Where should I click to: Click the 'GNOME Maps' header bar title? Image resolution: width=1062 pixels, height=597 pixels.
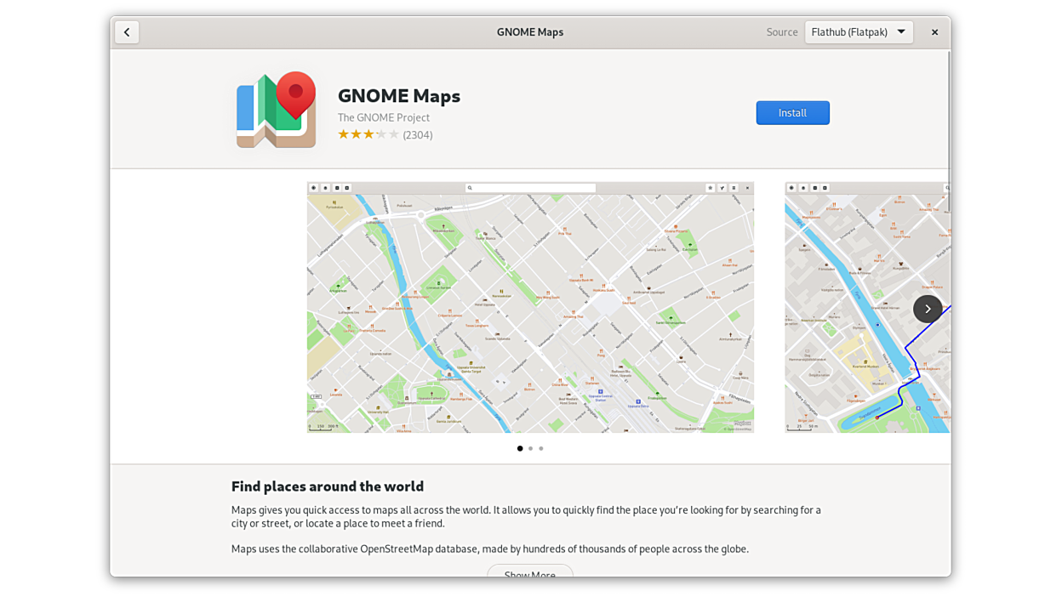pos(529,32)
